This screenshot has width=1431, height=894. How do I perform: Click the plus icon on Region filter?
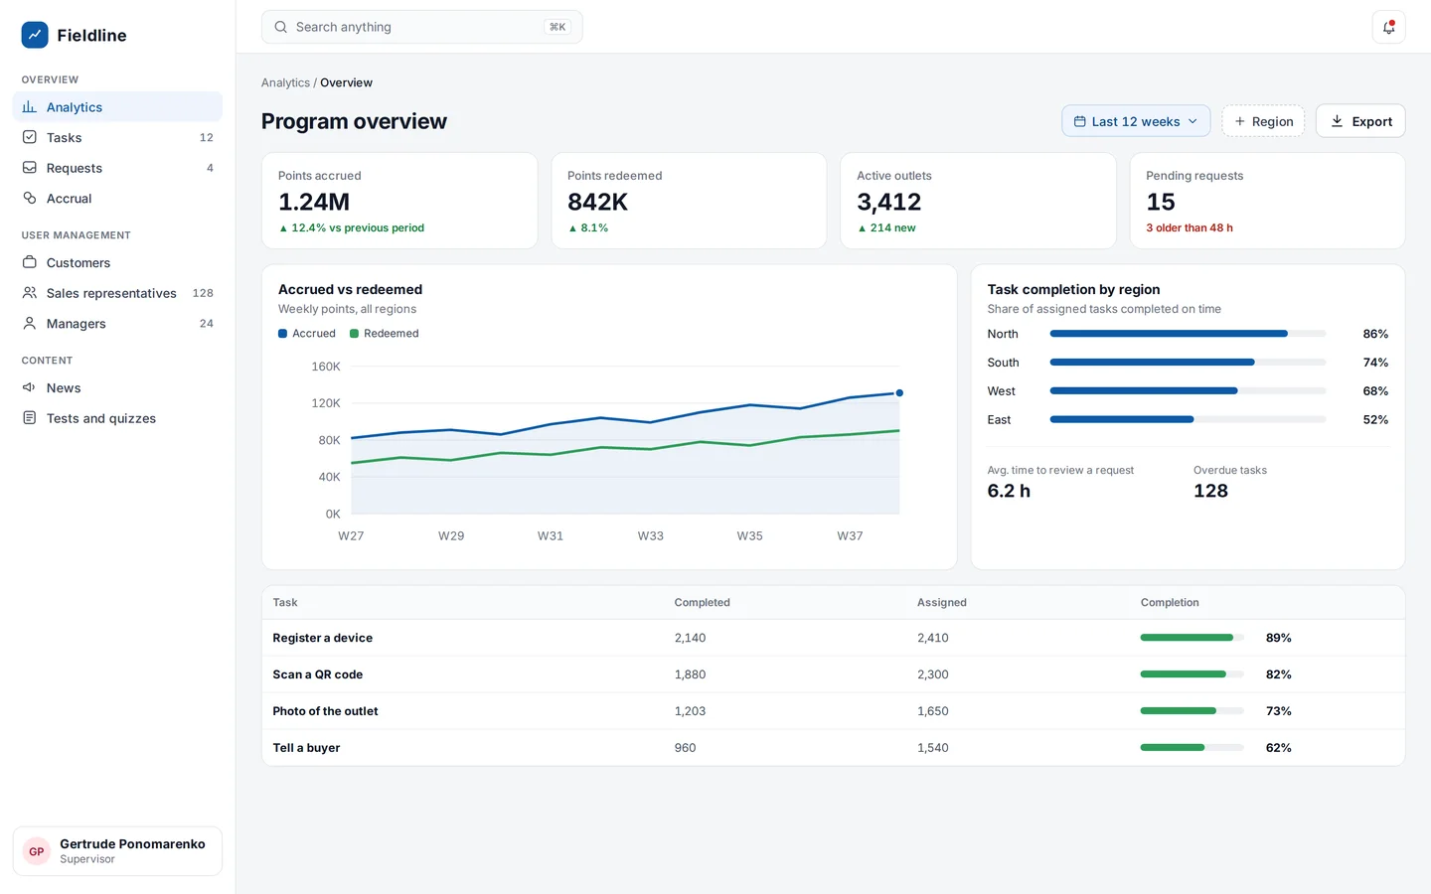(1239, 121)
